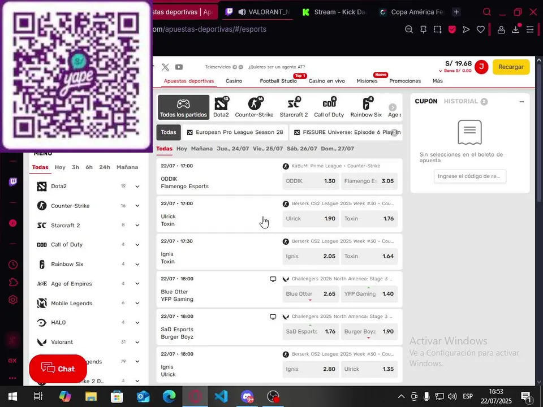Open the browser downloads icon
543x407 pixels.
(x=516, y=29)
